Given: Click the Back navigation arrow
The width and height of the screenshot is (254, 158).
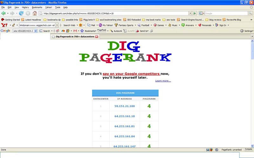Looking at the screenshot, I should (3, 13).
